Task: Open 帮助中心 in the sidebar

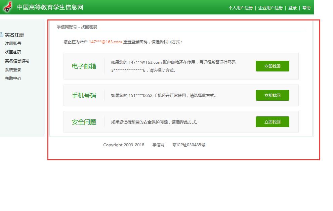Action: coord(13,78)
